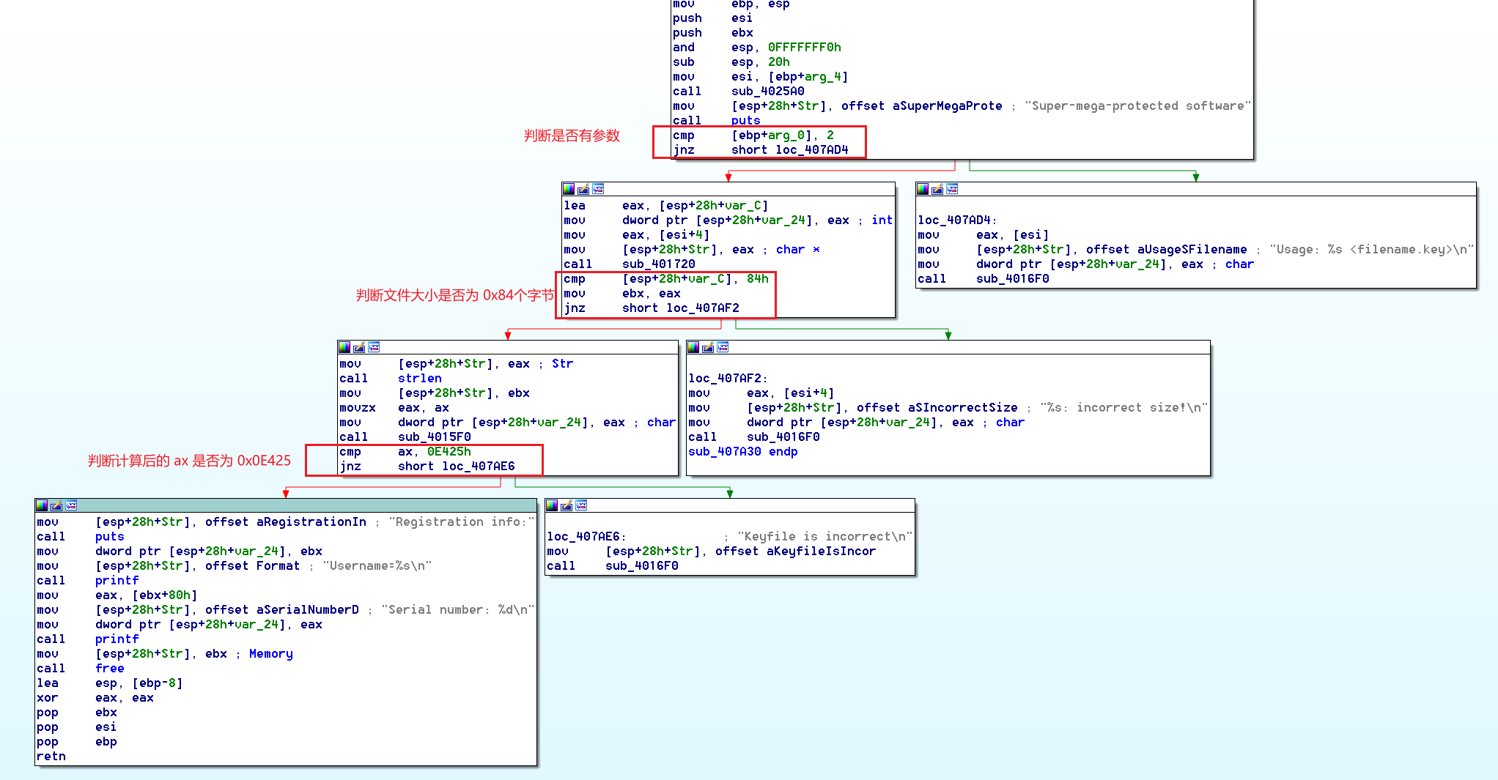
Task: Click strlen call
Action: point(420,379)
